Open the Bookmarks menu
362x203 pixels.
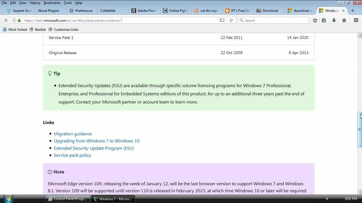pyautogui.click(x=52, y=3)
